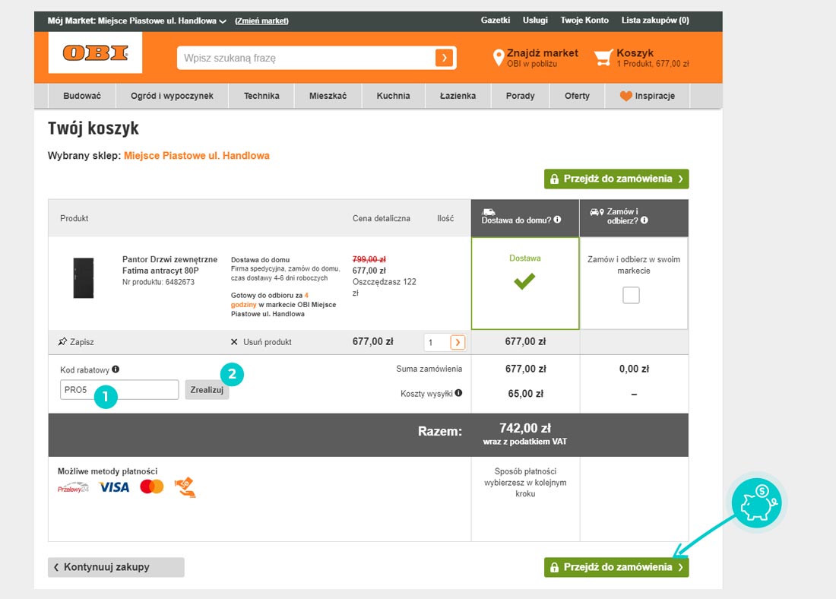Focus the search field Wpisz szukaną frazę
The width and height of the screenshot is (836, 599).
tap(306, 58)
